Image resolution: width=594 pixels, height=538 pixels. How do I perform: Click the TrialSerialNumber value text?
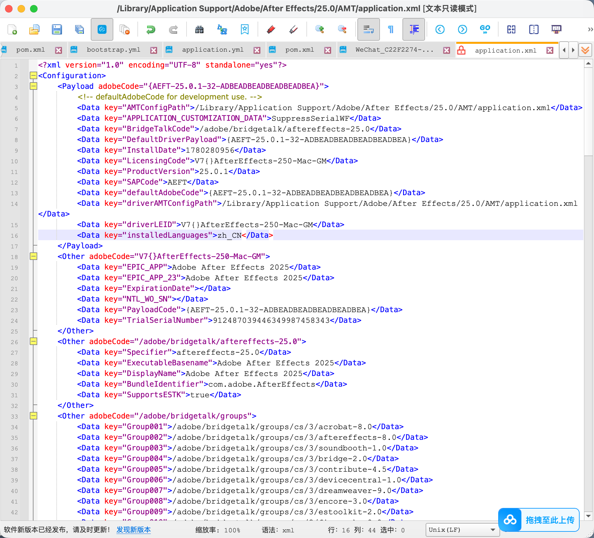(271, 320)
